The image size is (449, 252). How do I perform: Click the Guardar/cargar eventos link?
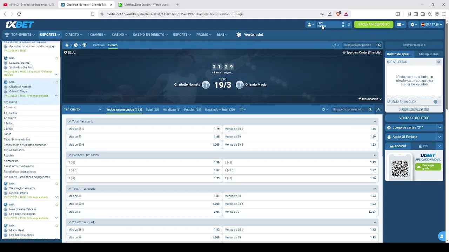[x=414, y=109]
